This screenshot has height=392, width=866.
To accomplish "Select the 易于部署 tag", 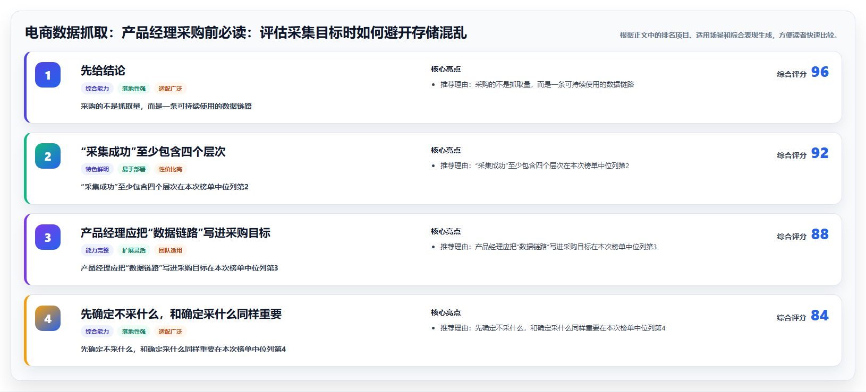I will pos(134,169).
